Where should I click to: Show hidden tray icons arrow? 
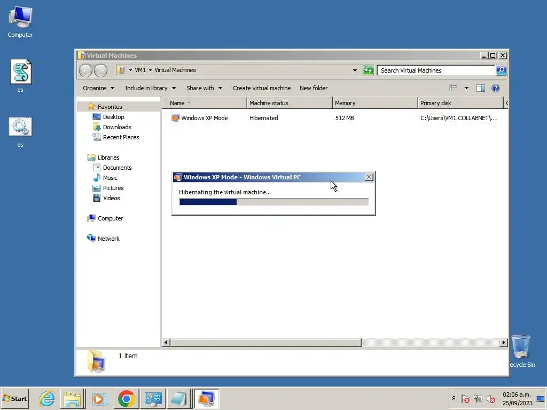(454, 398)
